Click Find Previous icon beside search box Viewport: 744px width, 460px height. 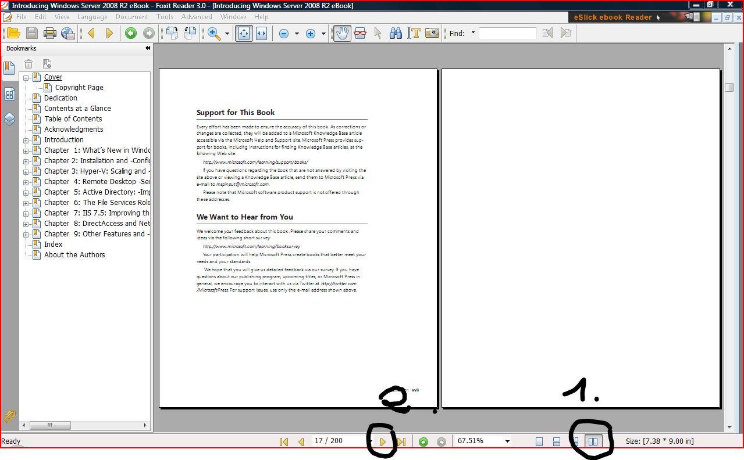[547, 33]
